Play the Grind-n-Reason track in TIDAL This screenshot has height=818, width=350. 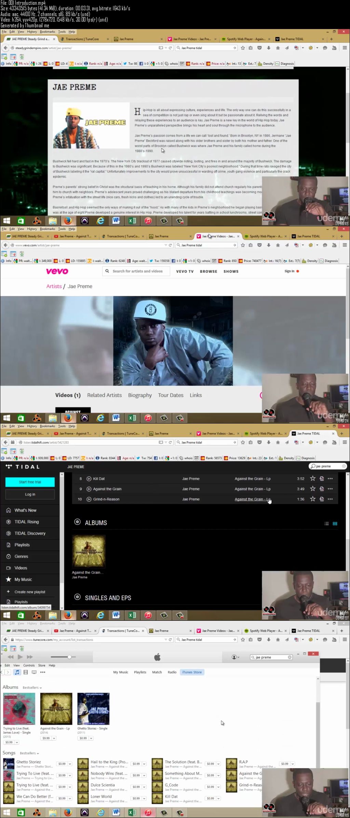[89, 499]
